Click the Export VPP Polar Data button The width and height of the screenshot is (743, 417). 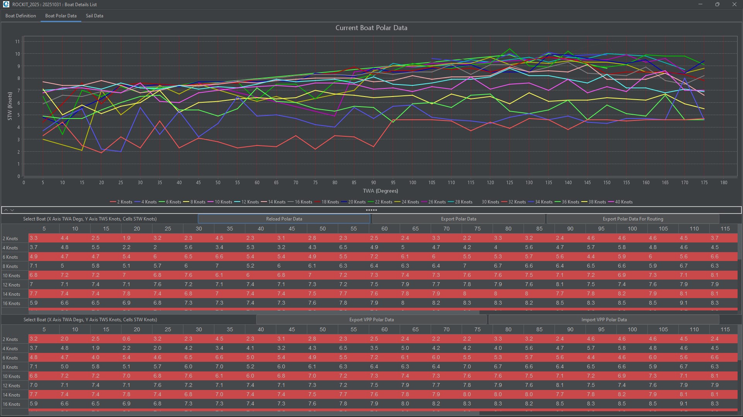point(371,320)
